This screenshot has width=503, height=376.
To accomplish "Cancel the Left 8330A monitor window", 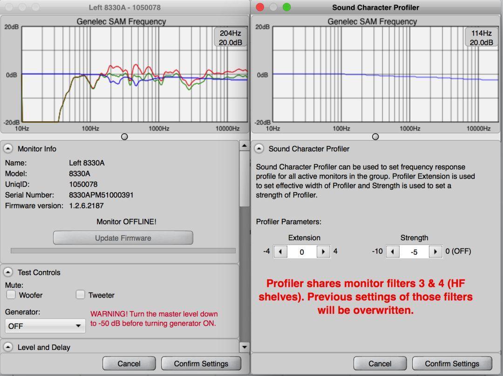I will pos(129,364).
